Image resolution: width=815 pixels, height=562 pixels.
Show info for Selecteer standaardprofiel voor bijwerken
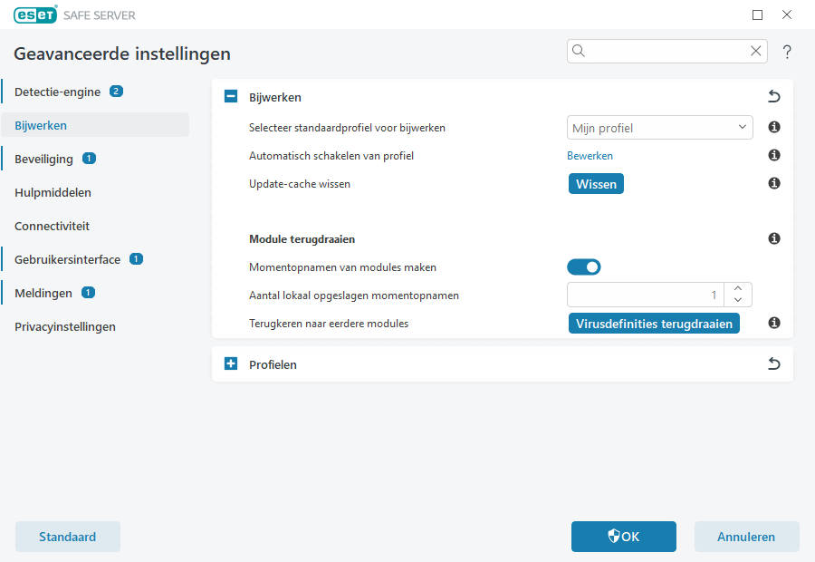pyautogui.click(x=774, y=128)
